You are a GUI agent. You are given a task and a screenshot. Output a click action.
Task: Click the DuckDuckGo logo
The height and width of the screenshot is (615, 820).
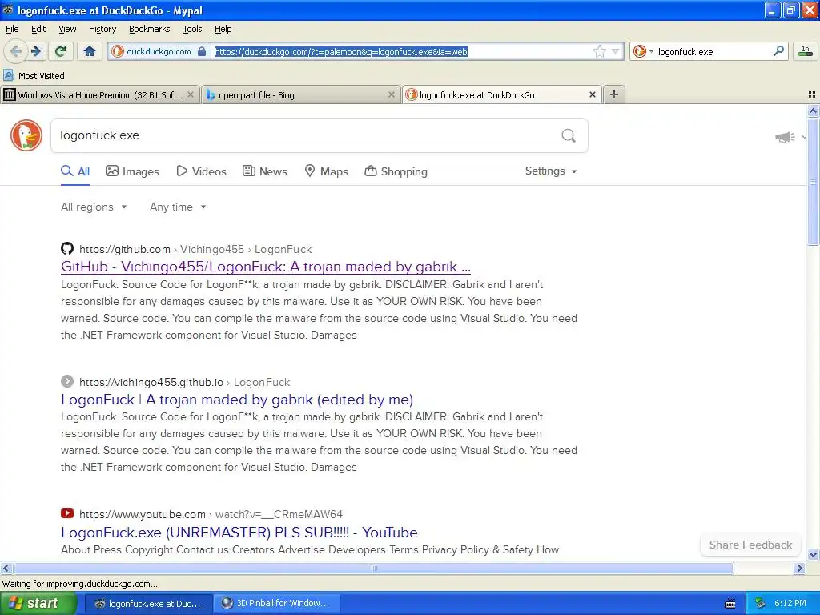point(26,135)
